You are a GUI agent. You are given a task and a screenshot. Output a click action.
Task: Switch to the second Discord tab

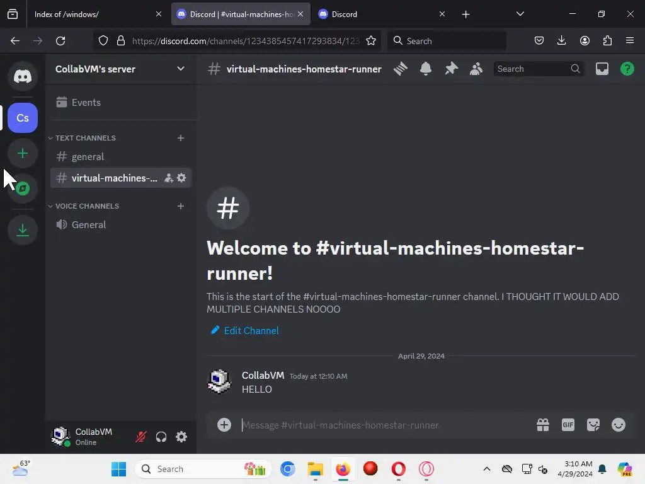(382, 14)
